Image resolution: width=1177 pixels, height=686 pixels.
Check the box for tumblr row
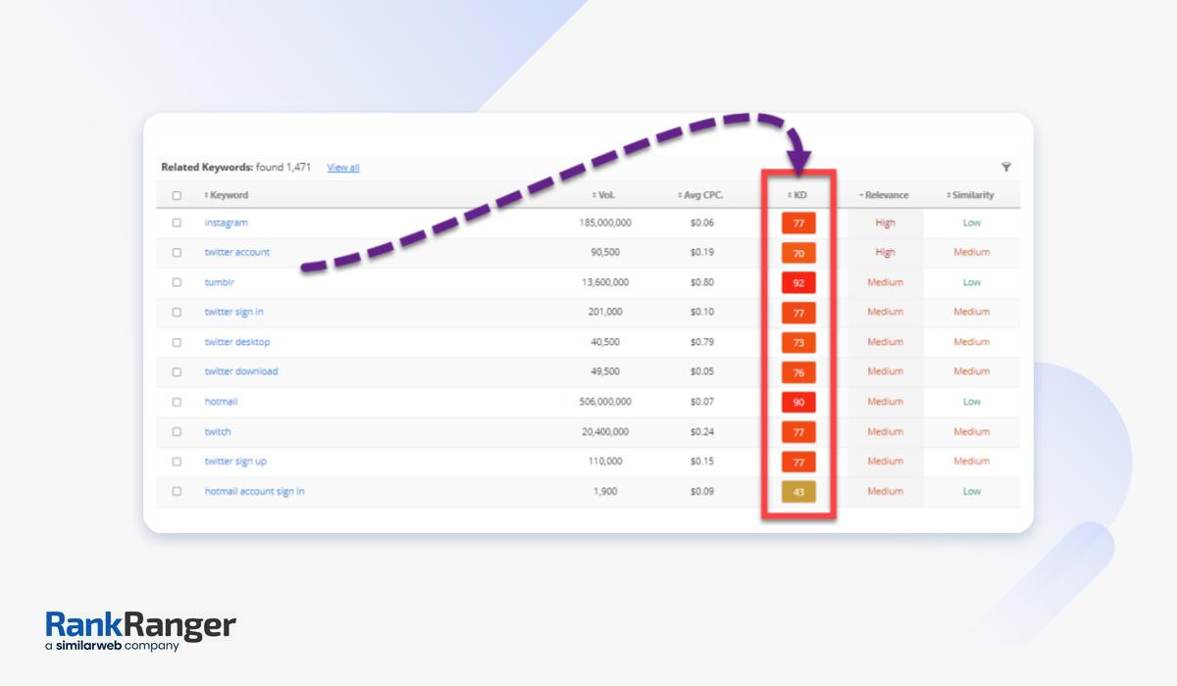177,282
